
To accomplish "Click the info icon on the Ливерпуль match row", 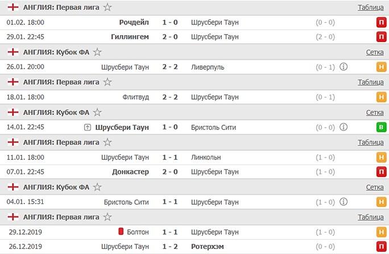I will tap(343, 67).
